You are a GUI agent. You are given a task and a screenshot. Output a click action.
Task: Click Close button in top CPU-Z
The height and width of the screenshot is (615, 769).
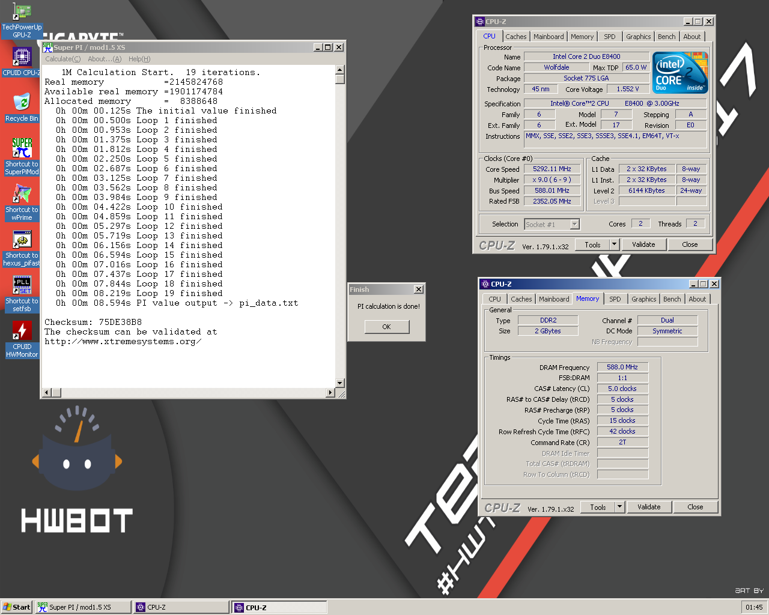coord(690,244)
